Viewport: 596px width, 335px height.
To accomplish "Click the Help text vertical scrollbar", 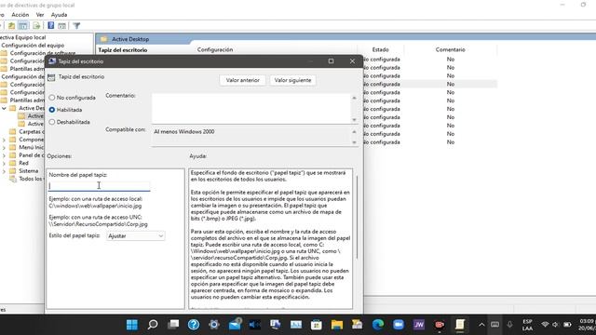I will [x=357, y=218].
